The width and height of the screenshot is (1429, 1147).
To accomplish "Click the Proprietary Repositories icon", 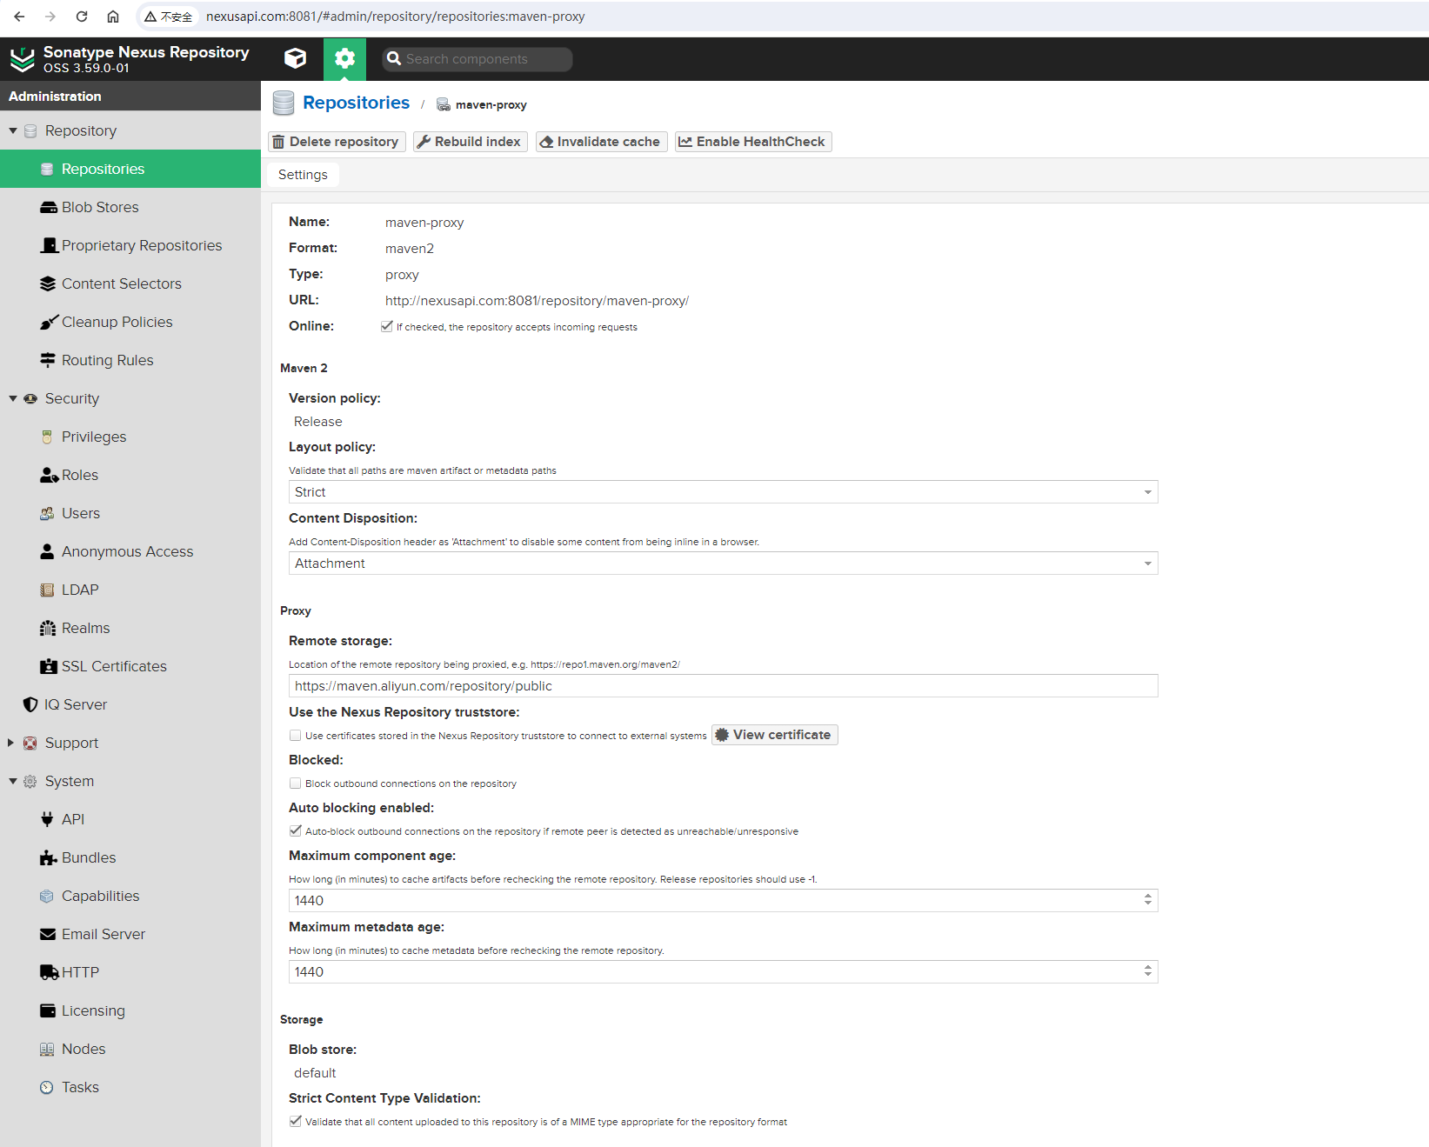I will point(49,245).
